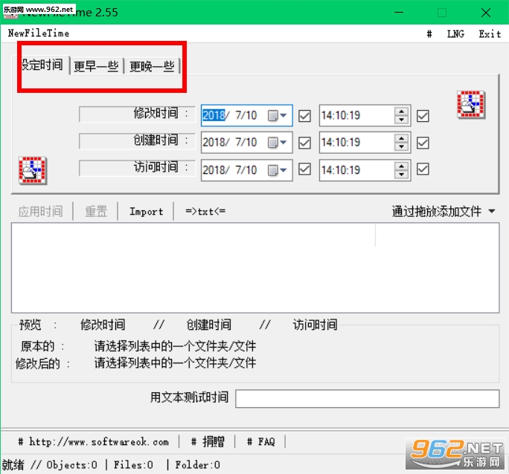Click the 修改时间 label button
Viewport: 509px width, 474px height.
tap(137, 114)
